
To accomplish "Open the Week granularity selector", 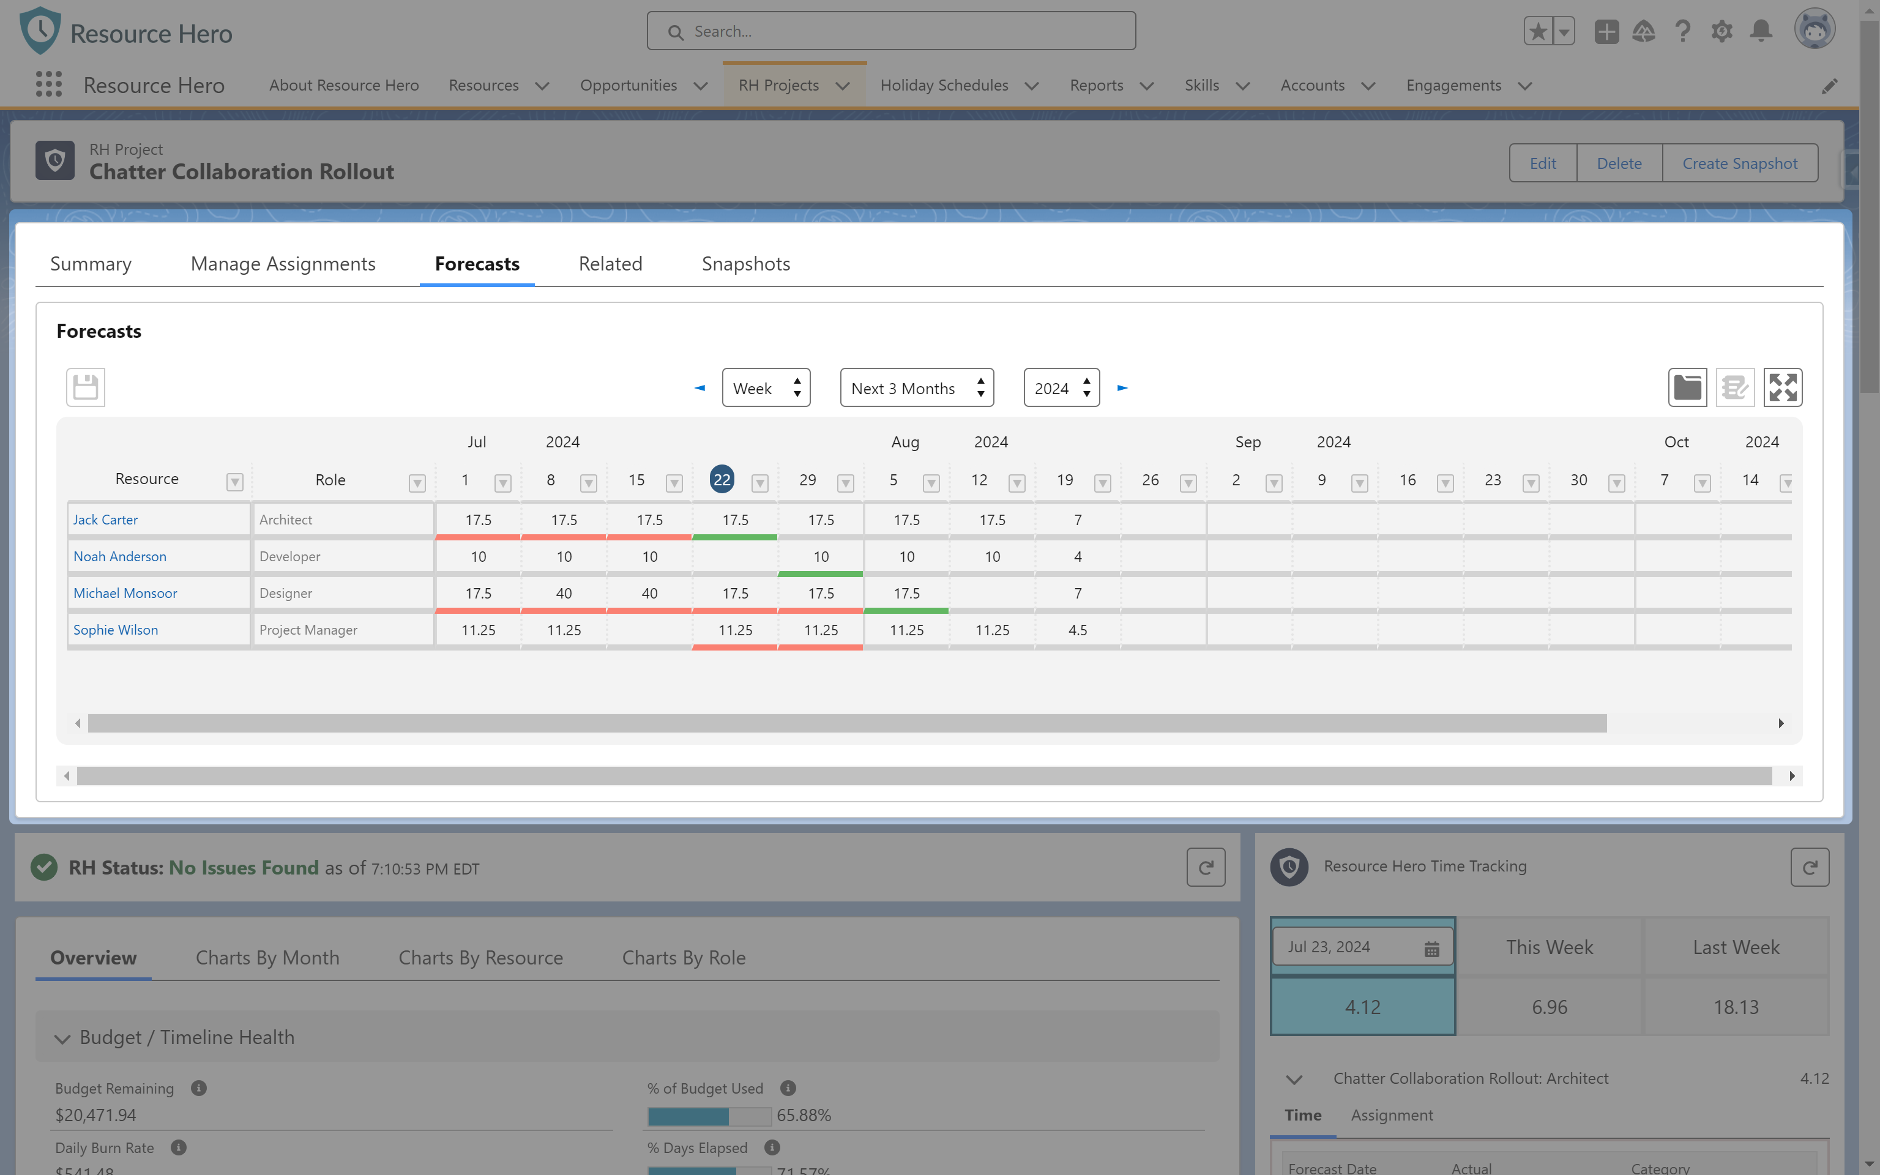I will 766,388.
